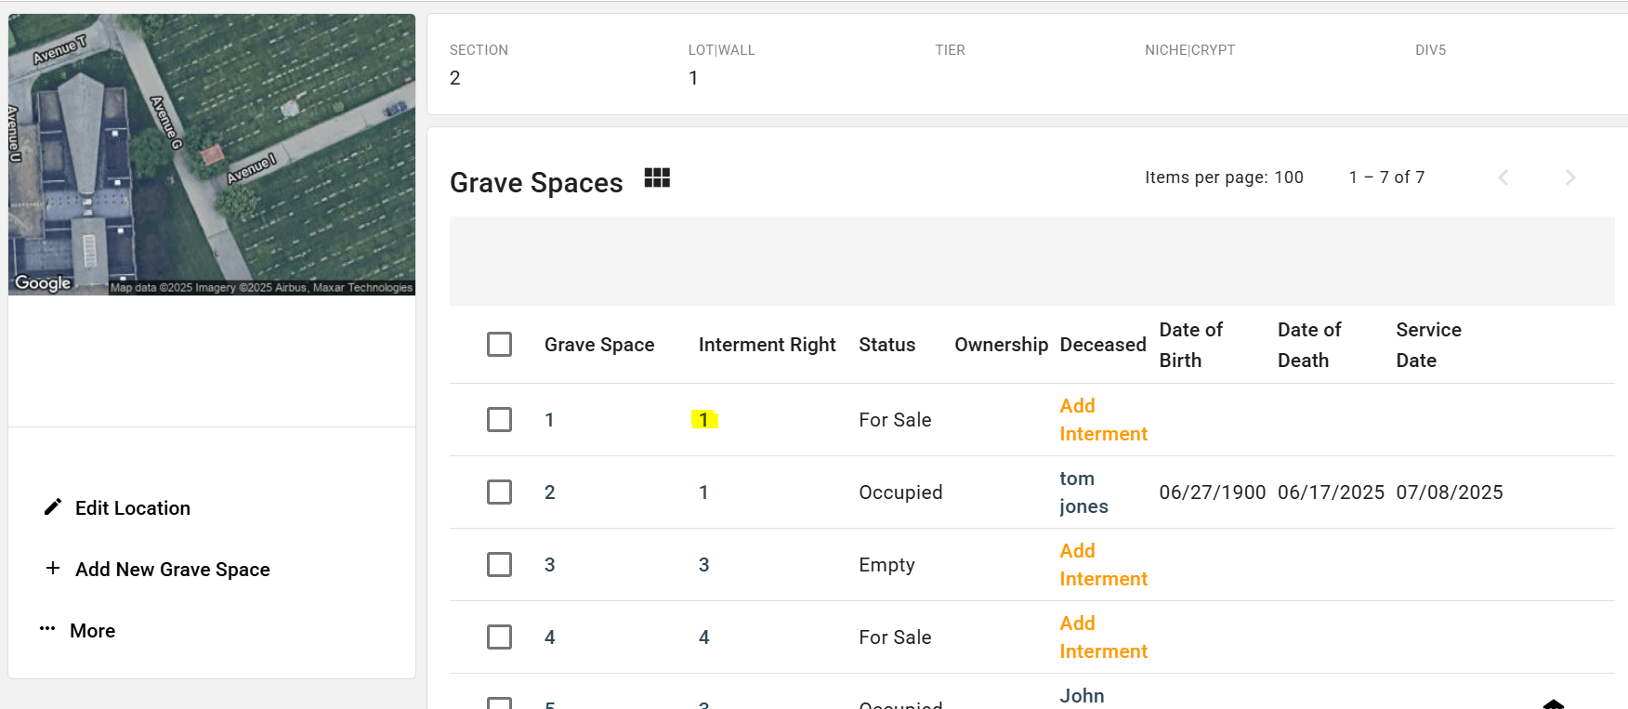
Task: Click the plus icon for Add New Grave Space
Action: pos(53,569)
